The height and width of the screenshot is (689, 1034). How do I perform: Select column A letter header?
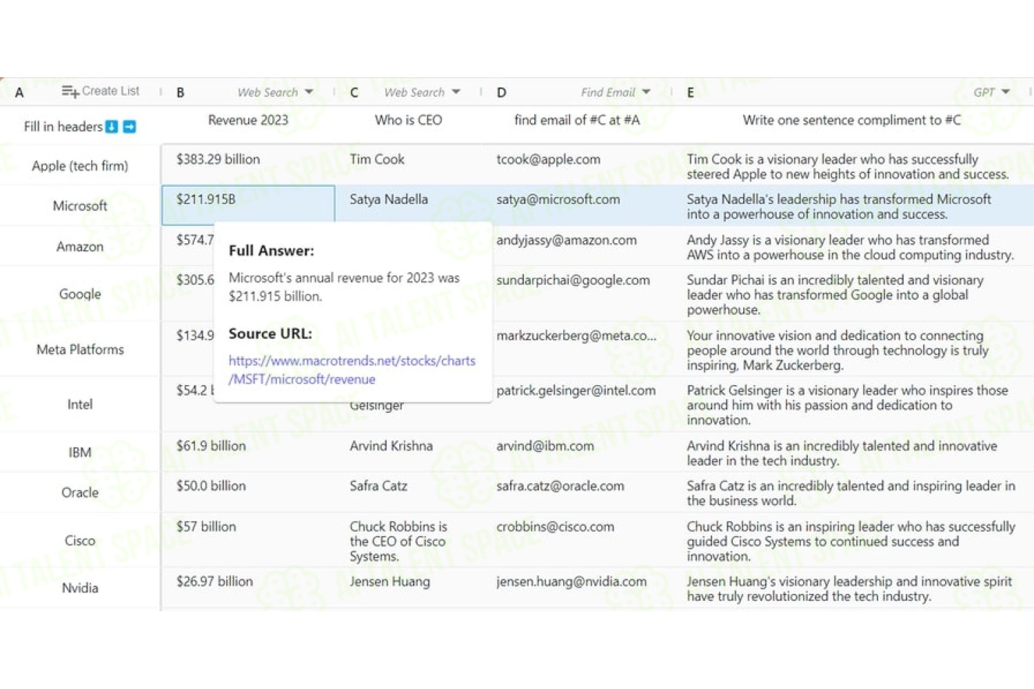click(19, 92)
